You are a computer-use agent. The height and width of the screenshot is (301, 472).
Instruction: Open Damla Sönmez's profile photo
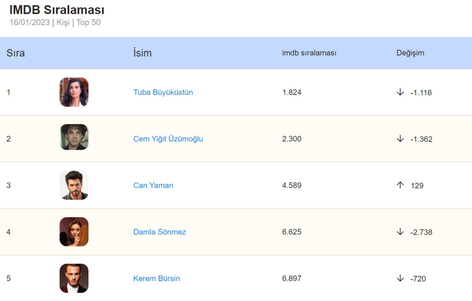pyautogui.click(x=74, y=232)
